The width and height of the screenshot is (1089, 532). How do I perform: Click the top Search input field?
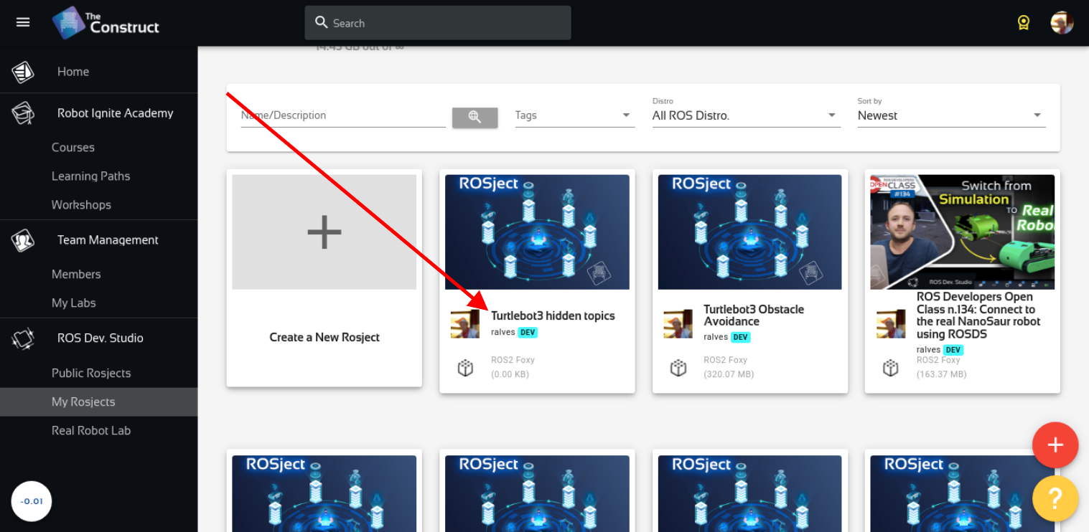pyautogui.click(x=438, y=23)
